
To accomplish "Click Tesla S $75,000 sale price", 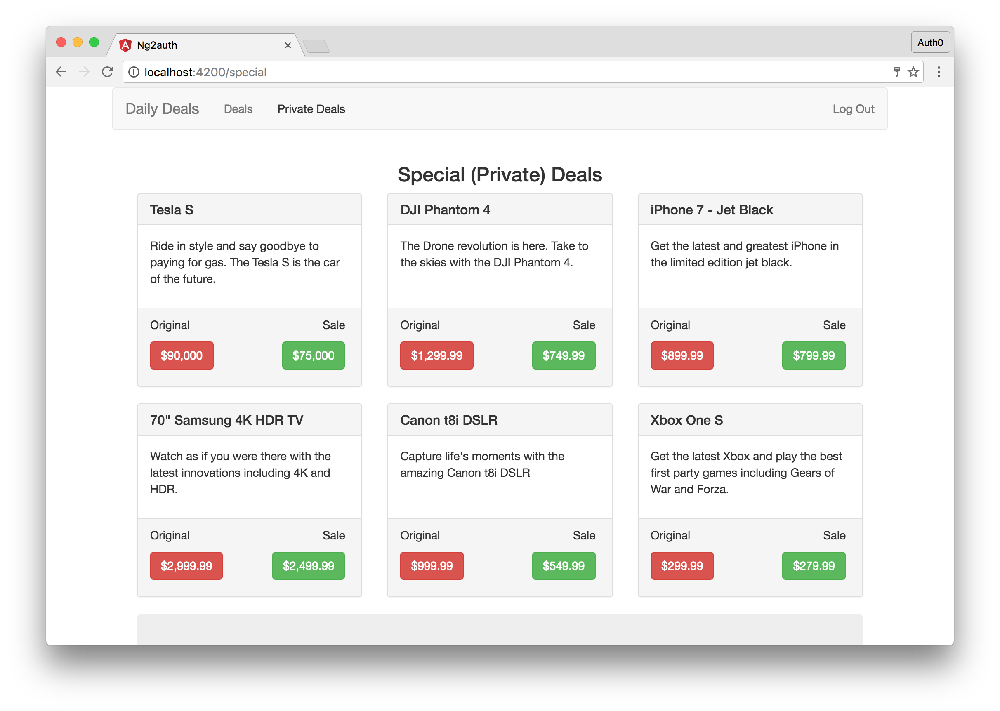I will 313,355.
